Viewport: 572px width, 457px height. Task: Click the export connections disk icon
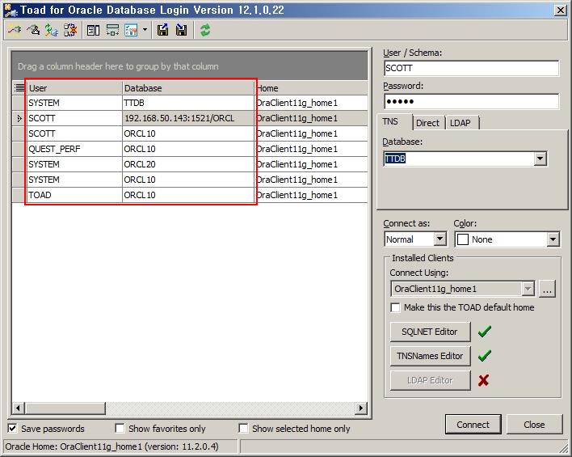coord(163,30)
